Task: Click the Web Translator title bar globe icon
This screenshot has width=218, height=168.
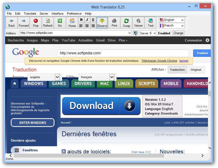Action: pos(8,7)
